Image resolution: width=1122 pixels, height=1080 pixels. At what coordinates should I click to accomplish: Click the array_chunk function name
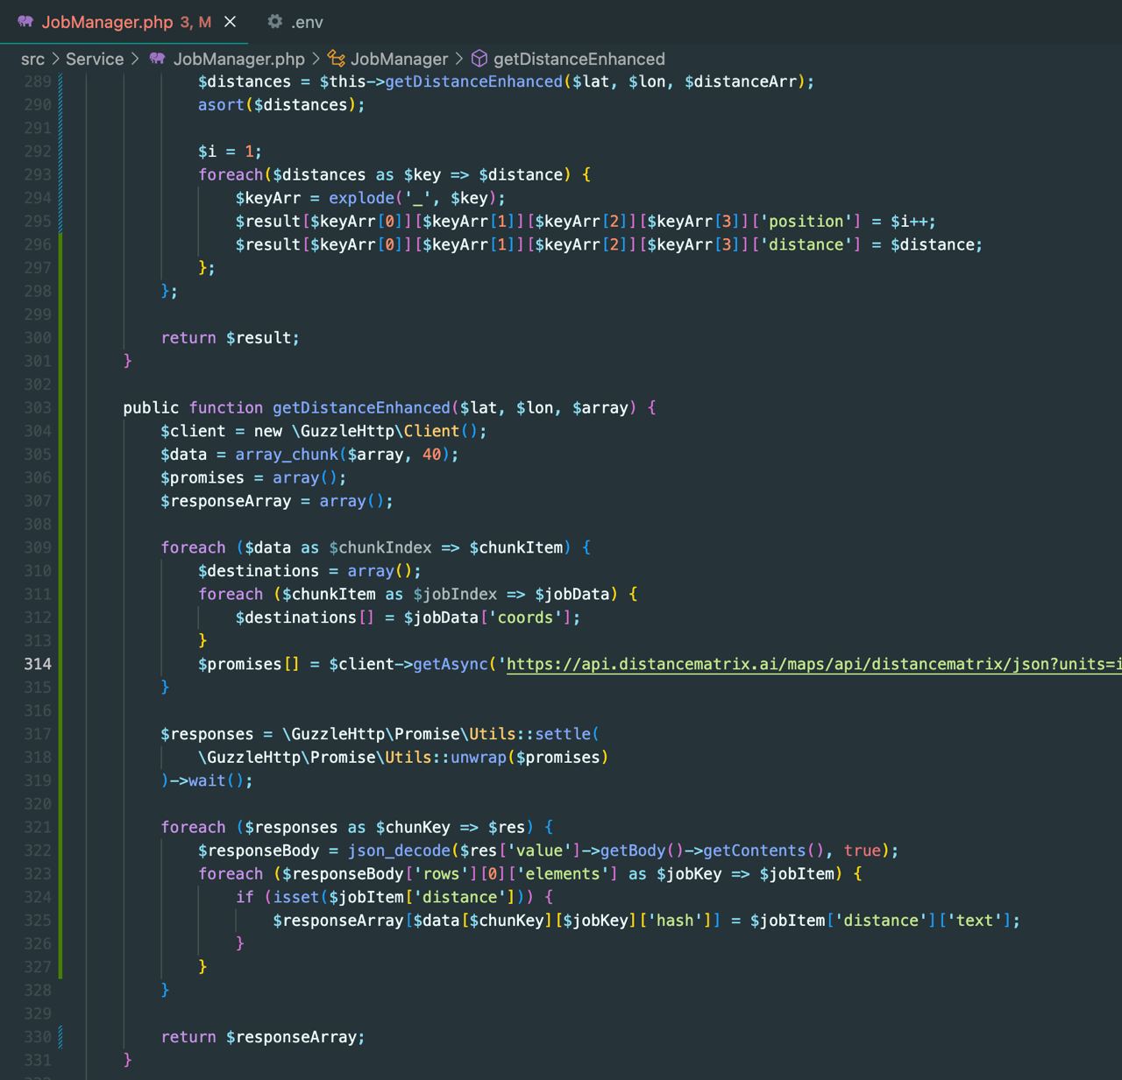point(287,454)
